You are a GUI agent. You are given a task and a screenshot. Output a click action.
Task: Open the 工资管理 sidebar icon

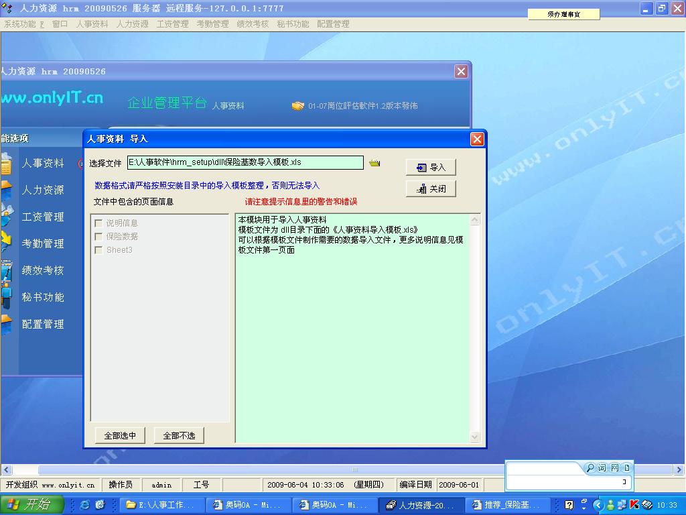(x=5, y=217)
